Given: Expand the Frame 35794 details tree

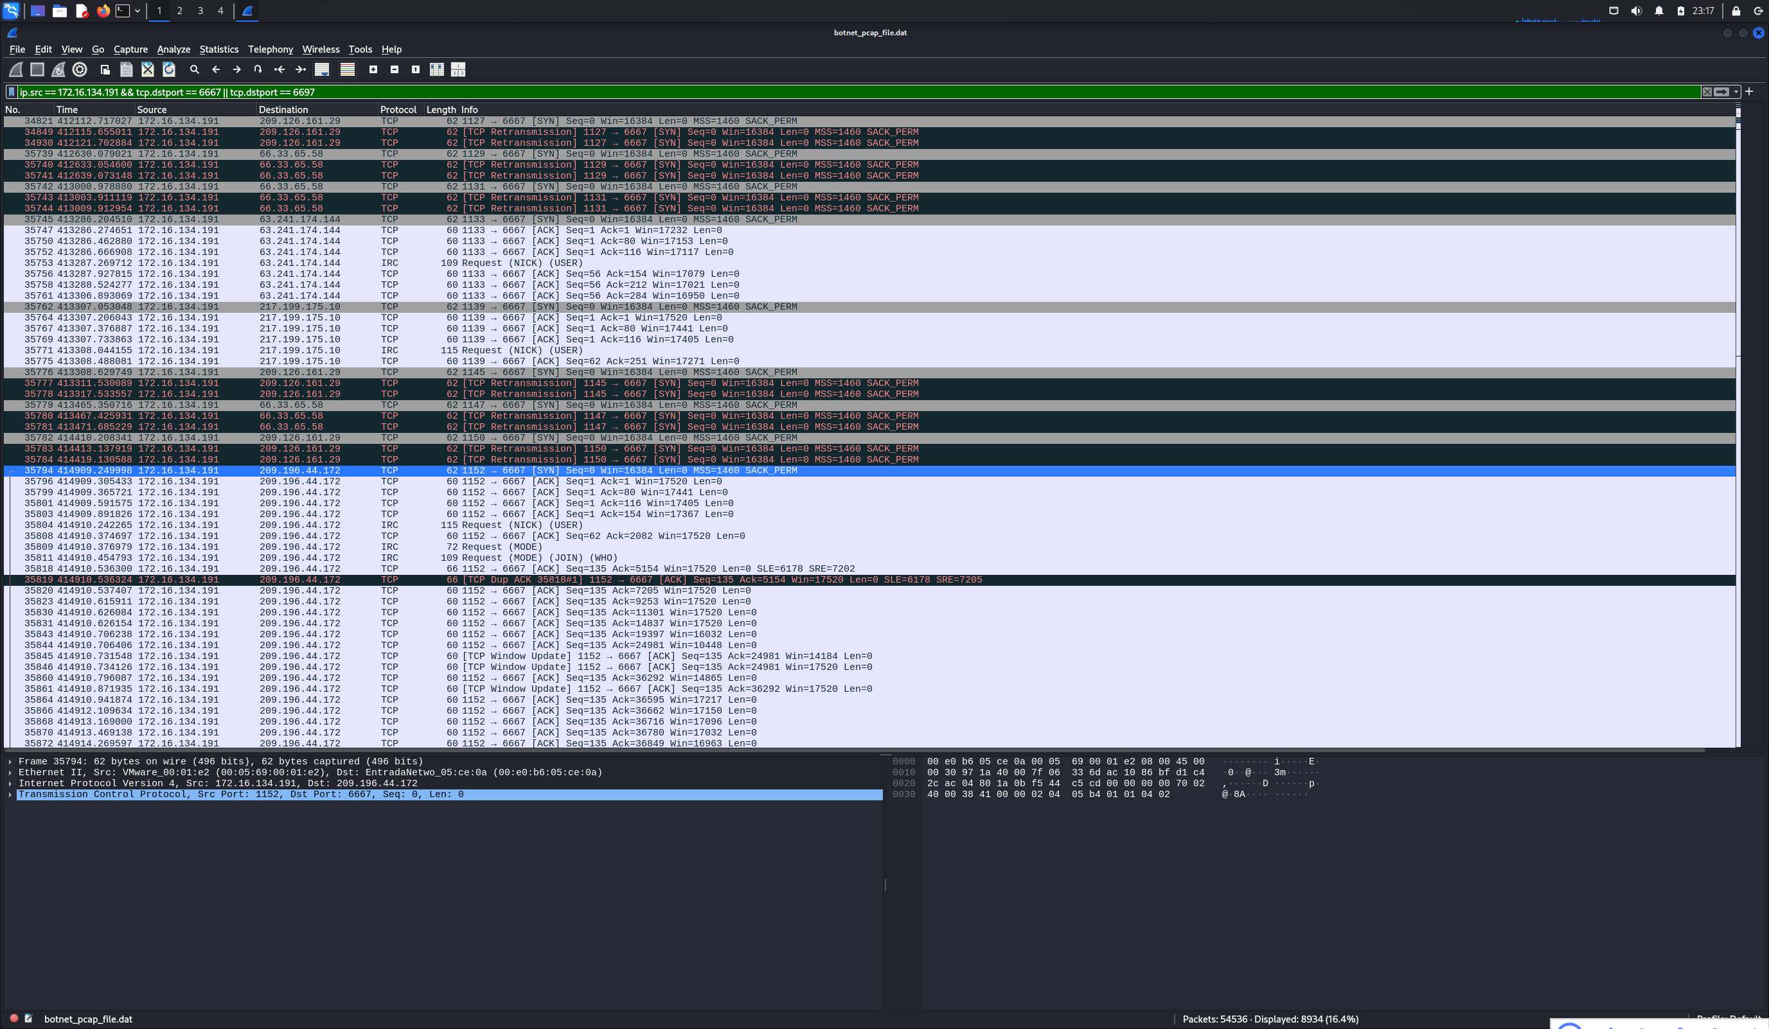Looking at the screenshot, I should (x=10, y=762).
